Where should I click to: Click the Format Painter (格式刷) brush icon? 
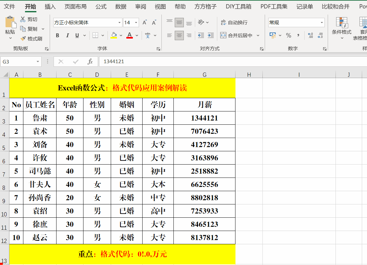(23, 39)
